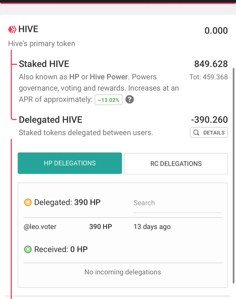Click the Staked HIVE amount 849.628

click(x=211, y=64)
